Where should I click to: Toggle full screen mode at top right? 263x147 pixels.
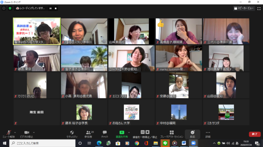click(257, 8)
